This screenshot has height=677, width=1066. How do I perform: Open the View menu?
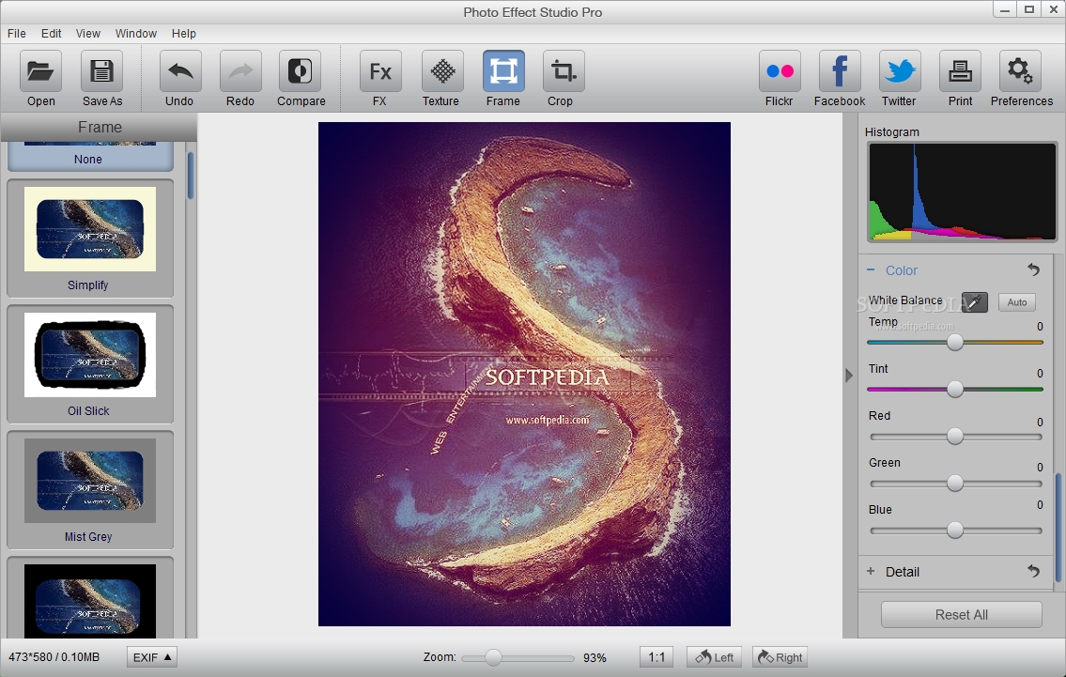87,33
